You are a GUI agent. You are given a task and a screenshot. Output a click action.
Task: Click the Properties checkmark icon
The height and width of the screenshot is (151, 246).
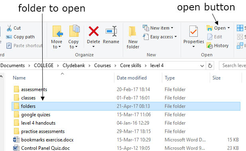[x=193, y=31]
